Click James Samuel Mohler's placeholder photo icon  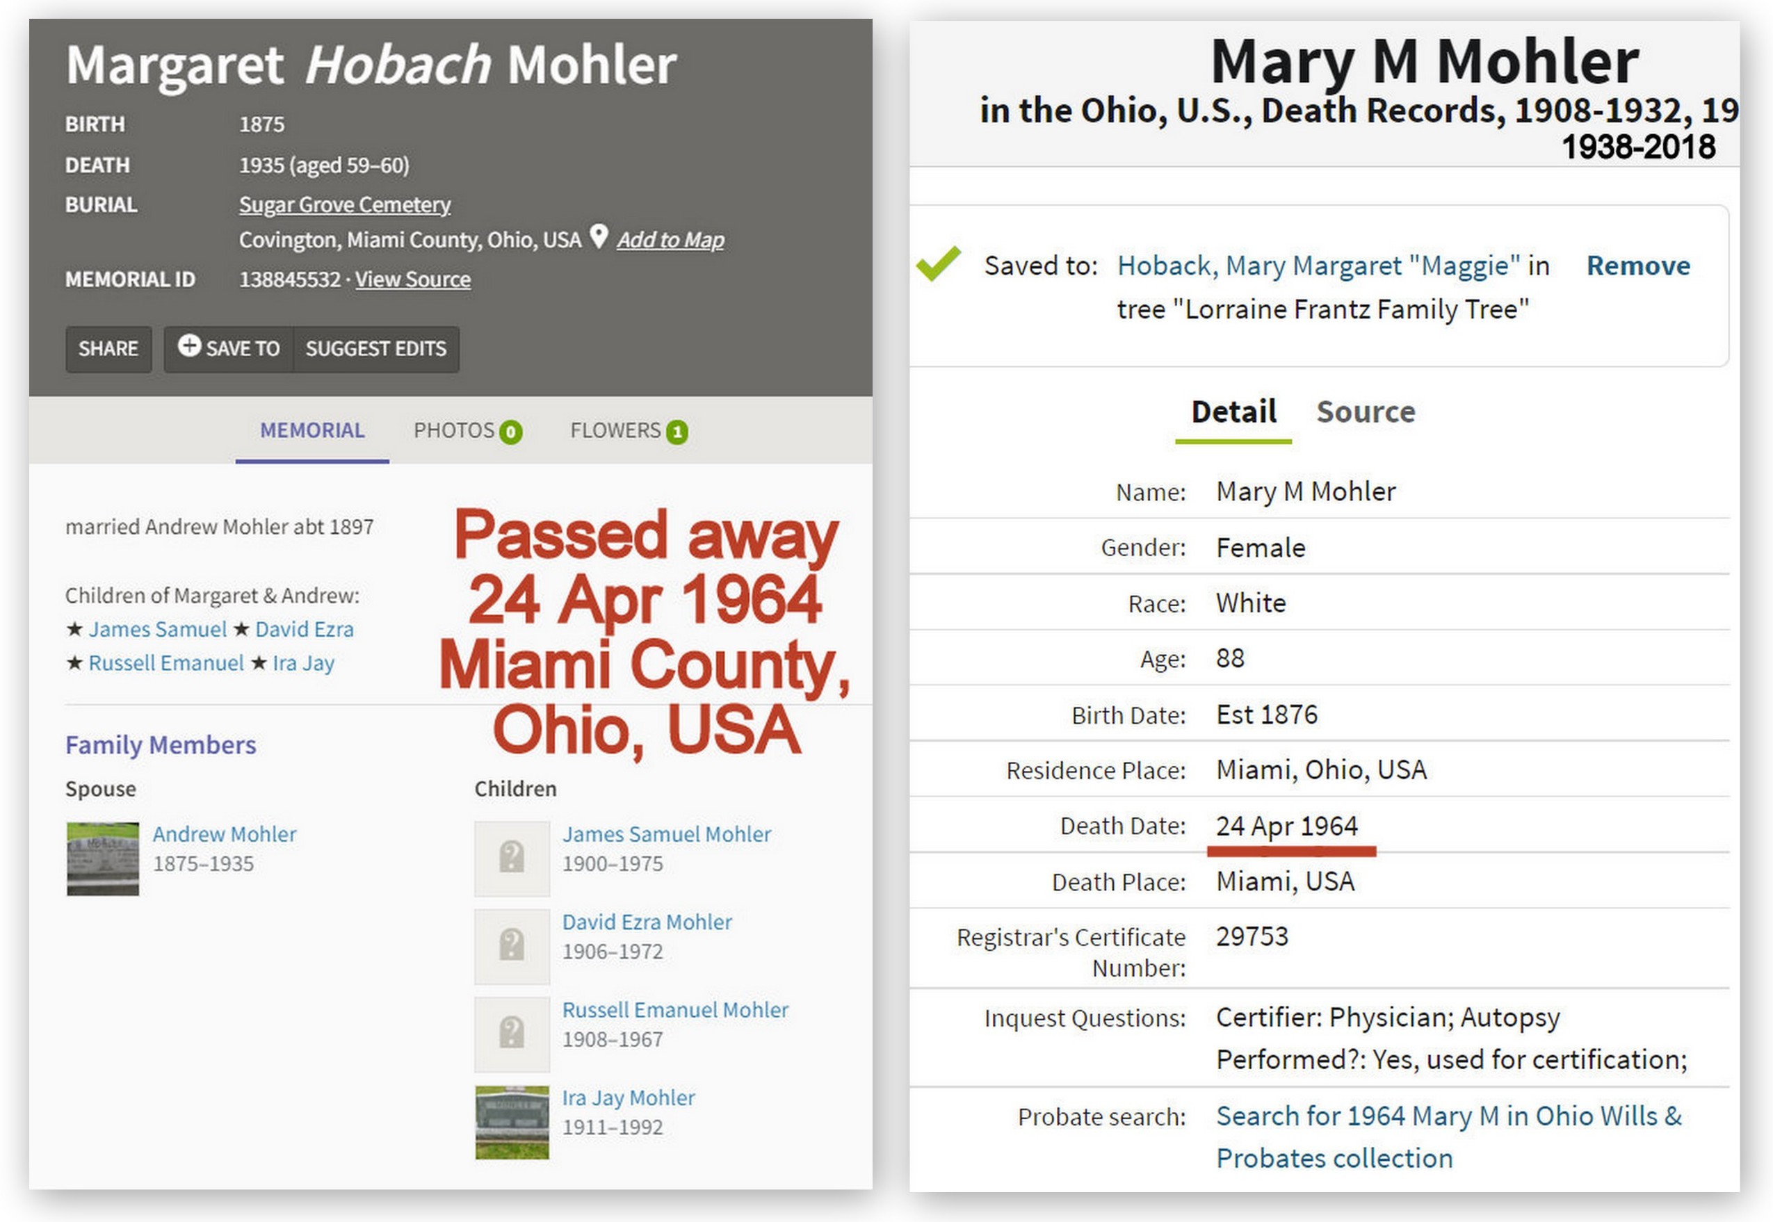pos(512,858)
